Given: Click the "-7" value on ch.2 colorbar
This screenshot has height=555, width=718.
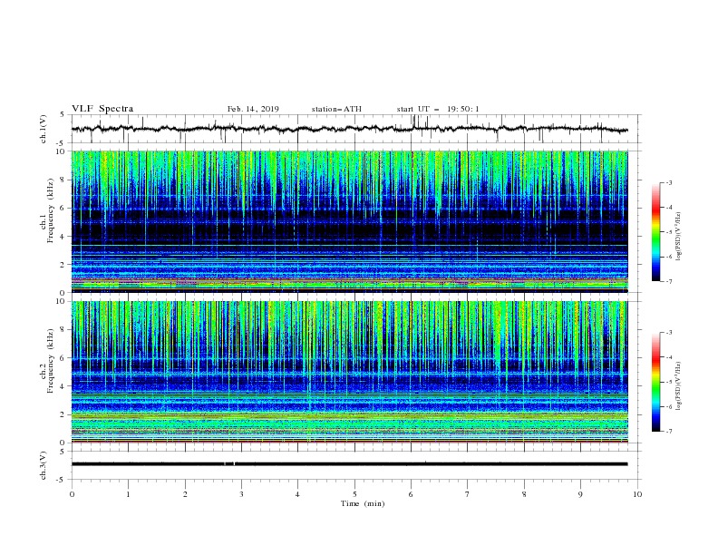Looking at the screenshot, I should [669, 431].
